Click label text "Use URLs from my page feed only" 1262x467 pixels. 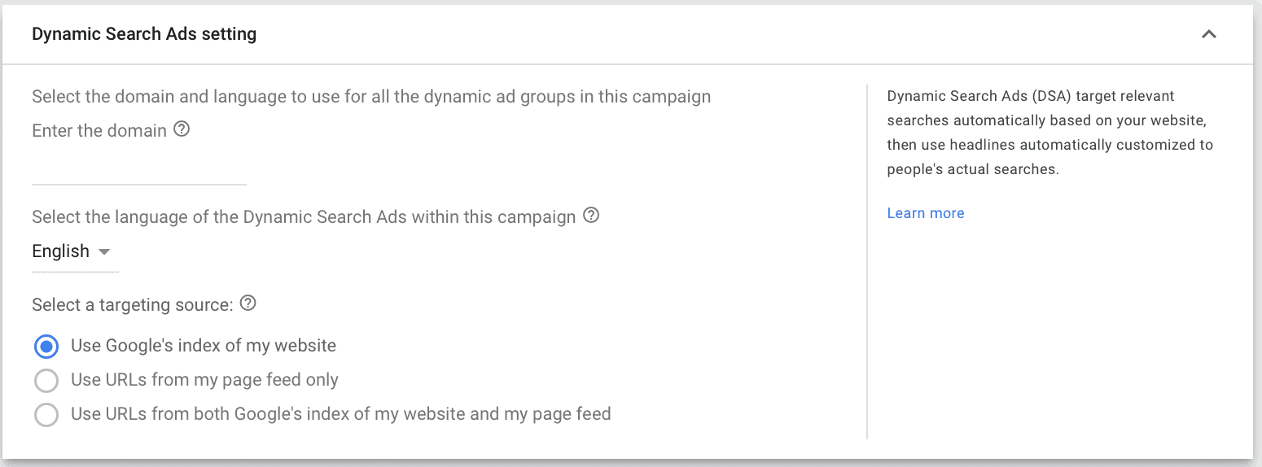(204, 379)
